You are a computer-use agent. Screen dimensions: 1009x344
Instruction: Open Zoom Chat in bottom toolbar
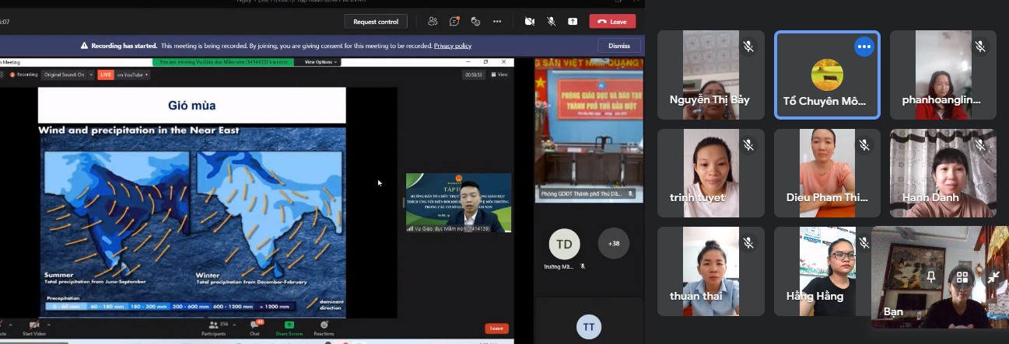[254, 328]
